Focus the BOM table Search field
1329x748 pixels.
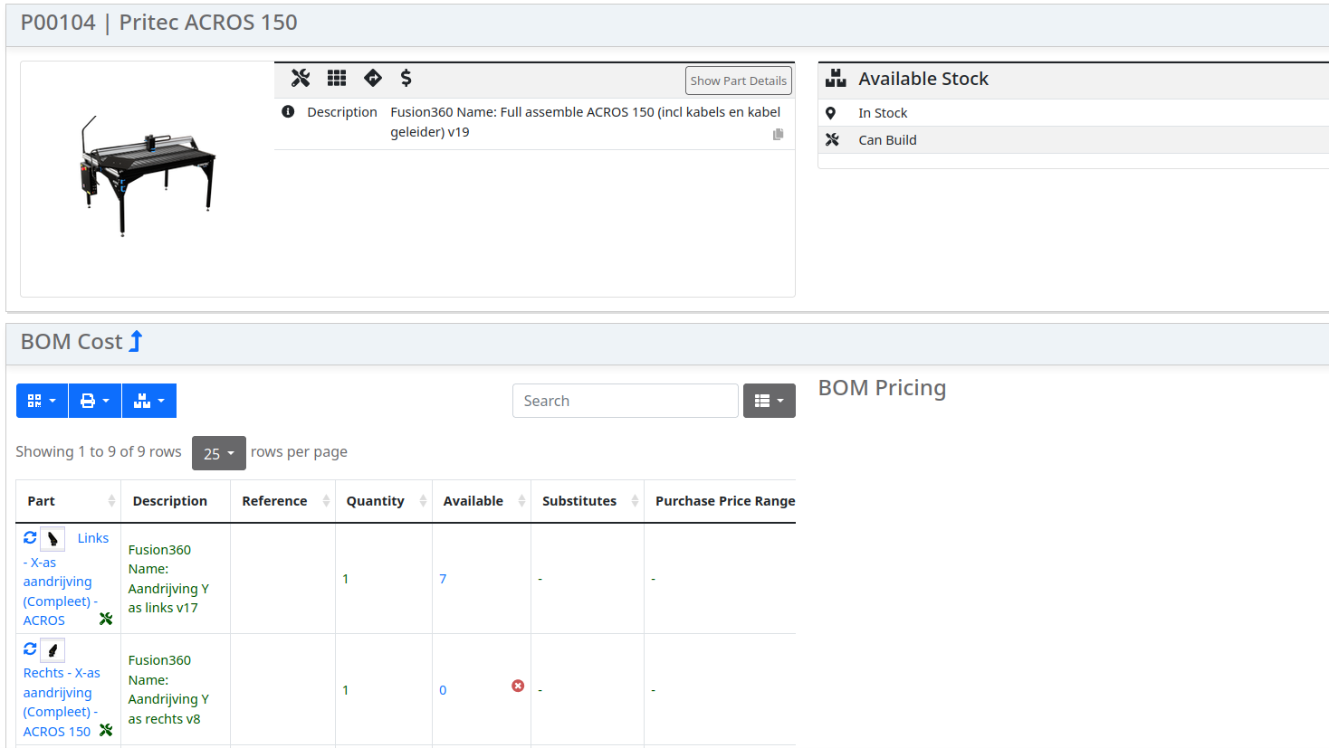click(626, 401)
